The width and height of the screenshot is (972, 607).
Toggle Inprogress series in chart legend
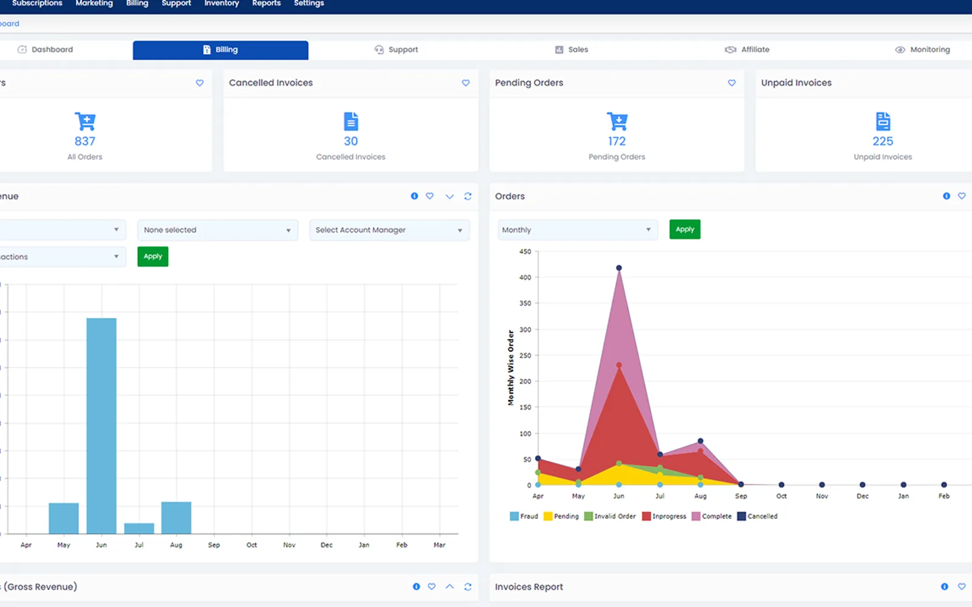pyautogui.click(x=664, y=517)
